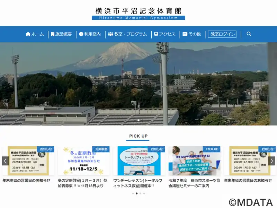Open the その他 menu item
Image resolution: width=277 pixels, height=208 pixels.
[194, 34]
